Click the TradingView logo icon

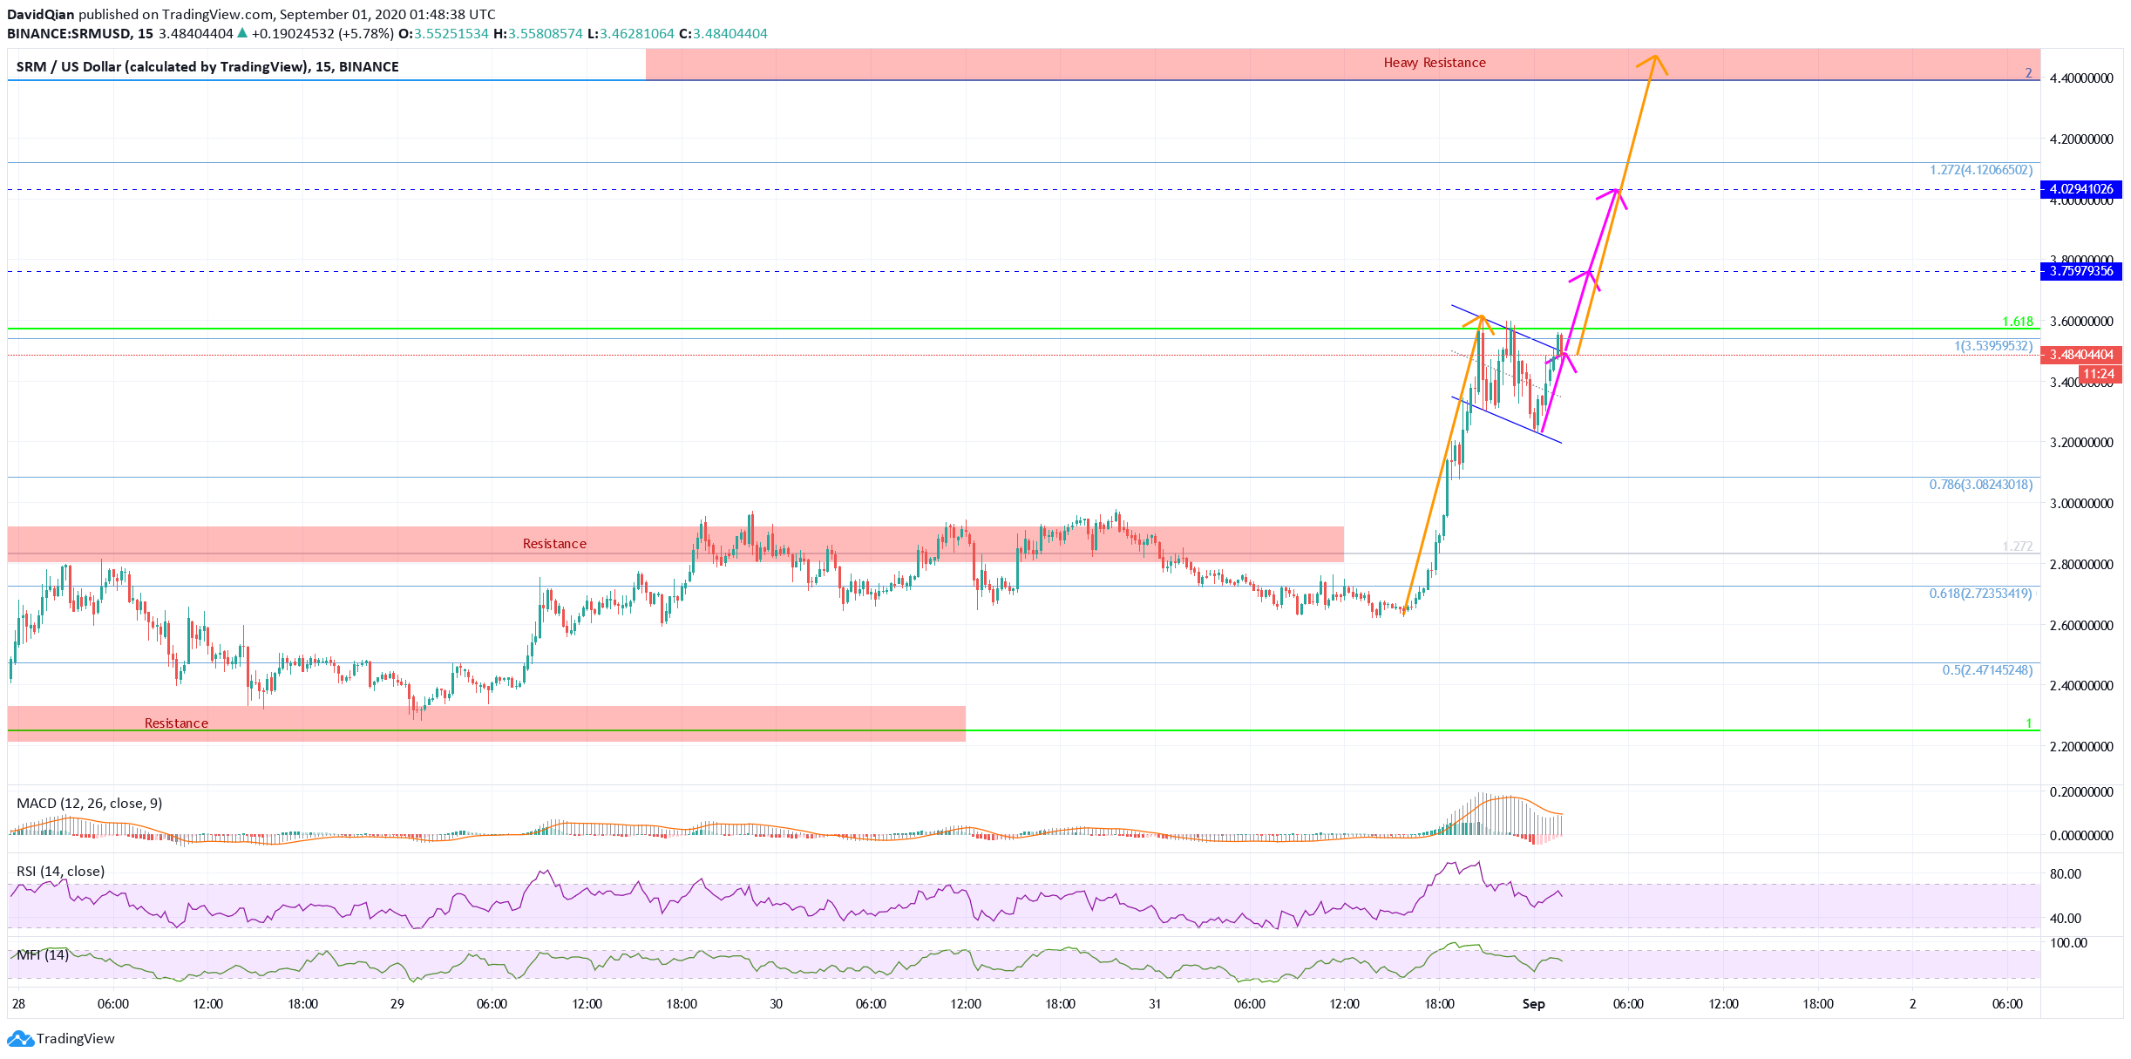click(x=20, y=1038)
